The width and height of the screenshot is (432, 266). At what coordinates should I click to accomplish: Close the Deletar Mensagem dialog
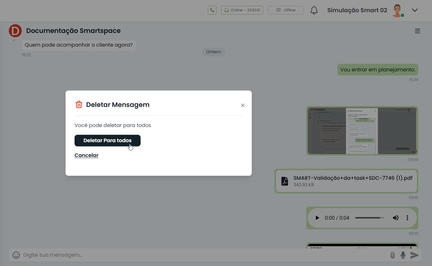(x=243, y=105)
